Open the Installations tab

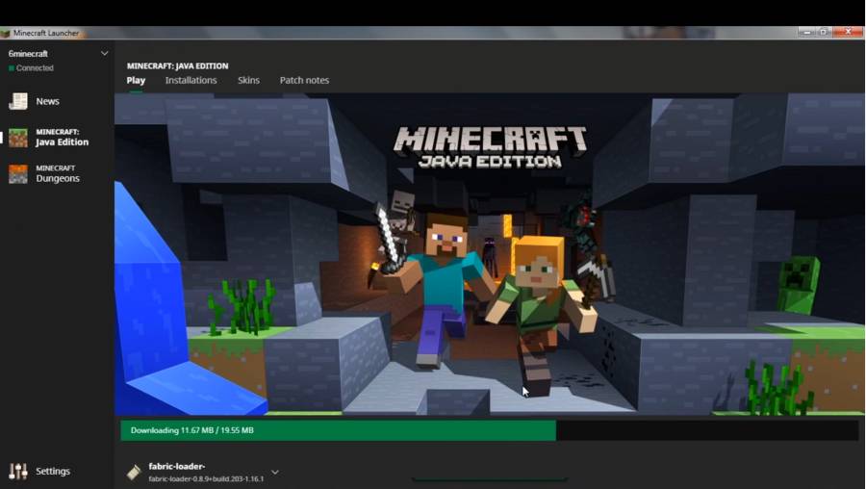(x=191, y=80)
